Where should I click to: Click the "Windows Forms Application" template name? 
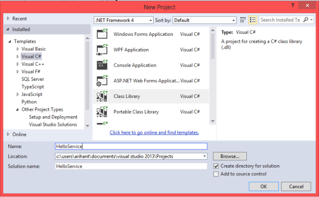143,34
